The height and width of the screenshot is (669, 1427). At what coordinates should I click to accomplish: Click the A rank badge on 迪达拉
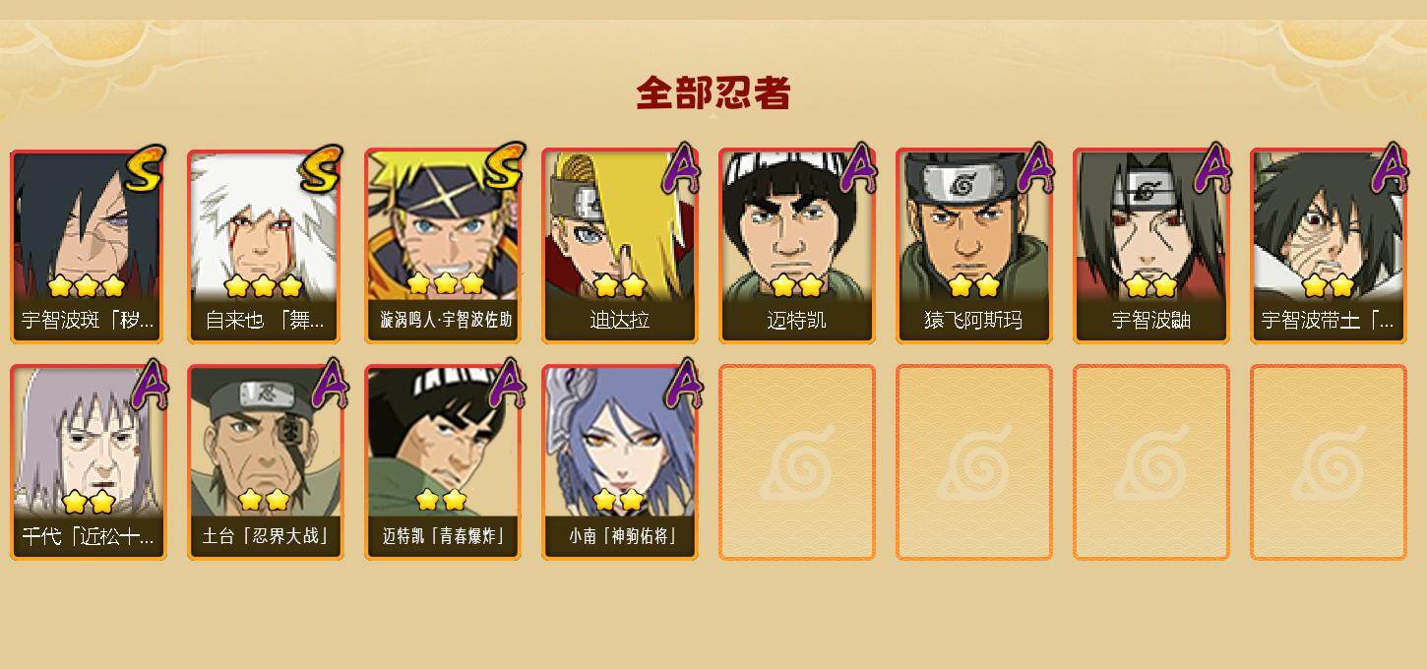pos(682,168)
